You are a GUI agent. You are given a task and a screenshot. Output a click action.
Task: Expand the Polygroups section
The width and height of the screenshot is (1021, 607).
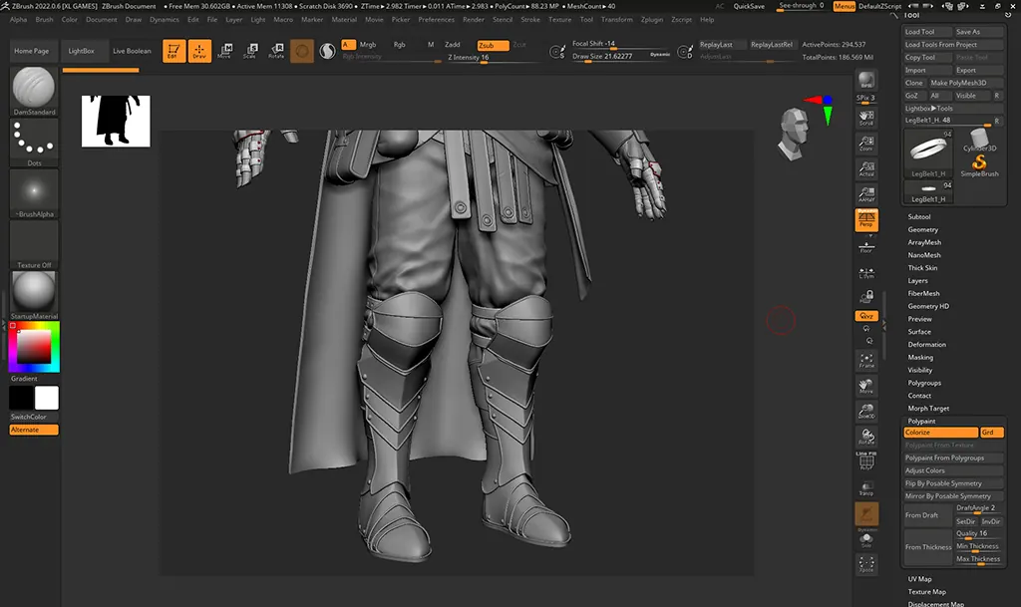click(x=924, y=383)
